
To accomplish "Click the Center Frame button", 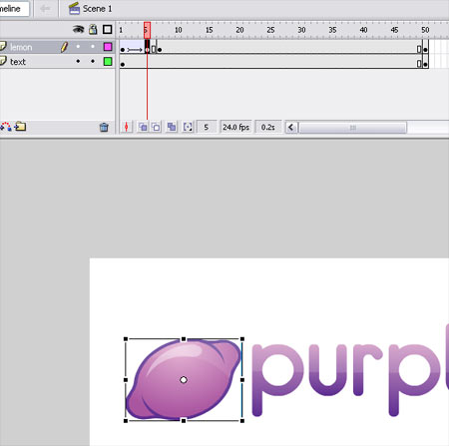I will [x=126, y=127].
